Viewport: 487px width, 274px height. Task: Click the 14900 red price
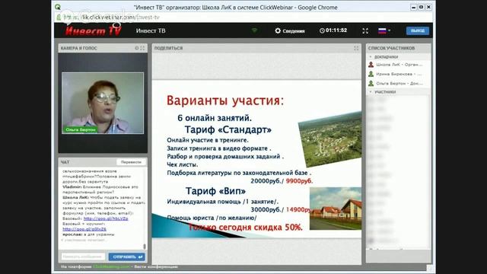pyautogui.click(x=298, y=210)
